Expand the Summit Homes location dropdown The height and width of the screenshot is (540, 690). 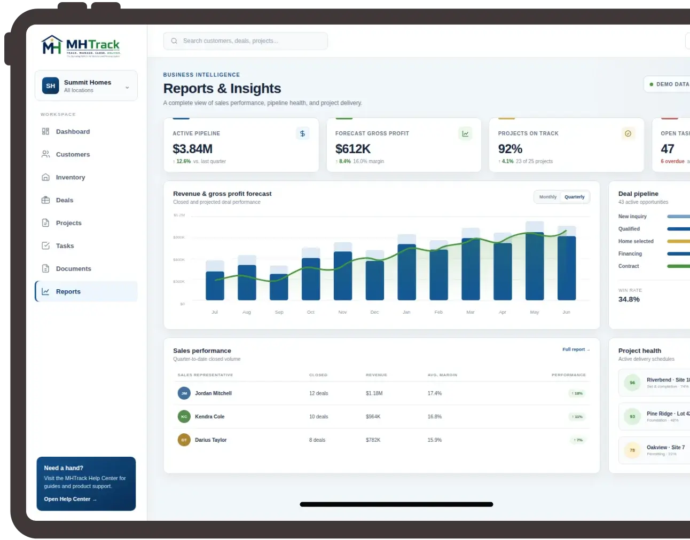tap(86, 86)
